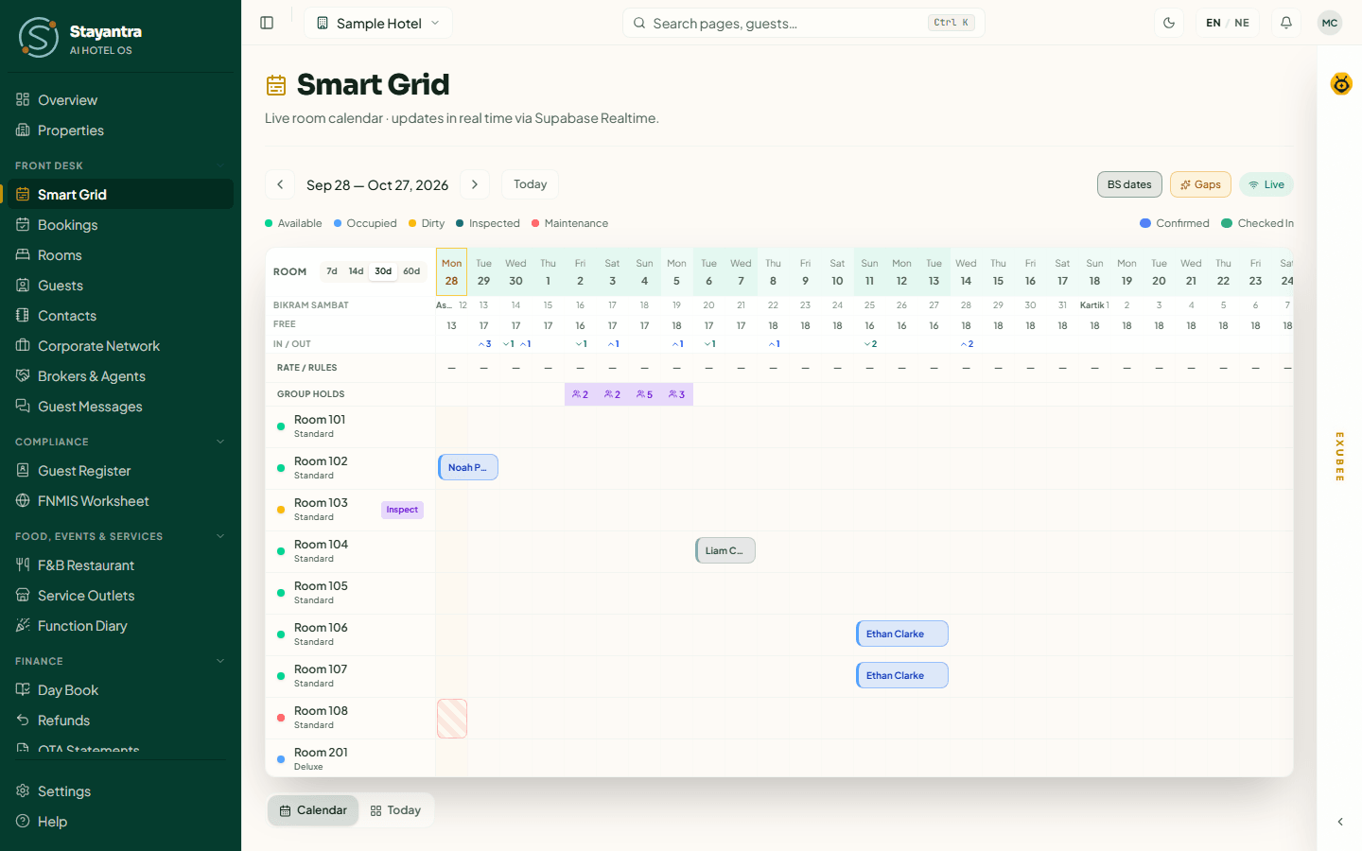This screenshot has width=1362, height=851.
Task: Click the search pages, guests field
Action: click(x=804, y=23)
